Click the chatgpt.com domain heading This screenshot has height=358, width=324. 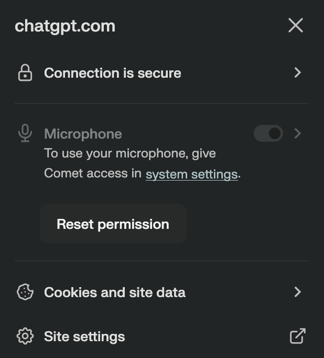click(65, 26)
